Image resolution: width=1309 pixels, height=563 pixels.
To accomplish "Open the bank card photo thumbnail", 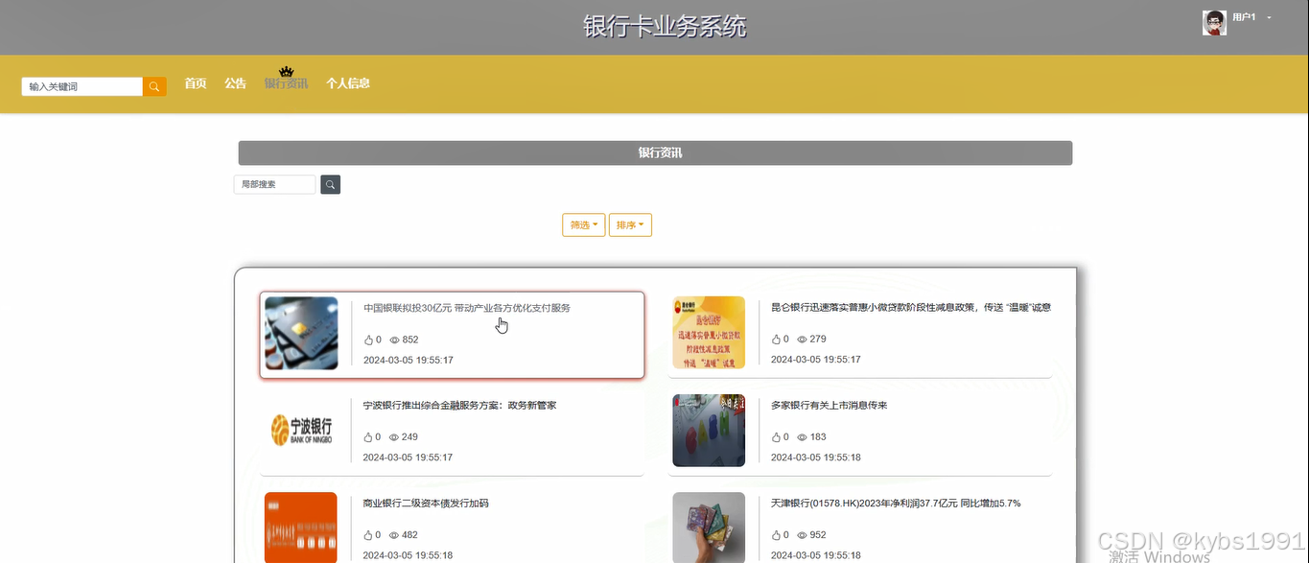I will 301,333.
